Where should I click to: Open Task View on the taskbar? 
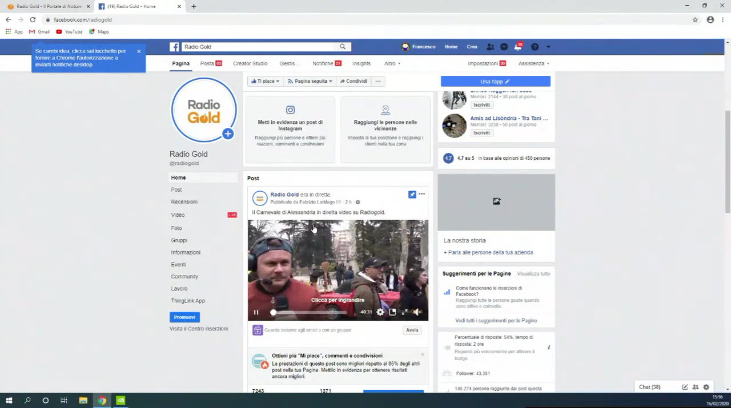pos(64,401)
